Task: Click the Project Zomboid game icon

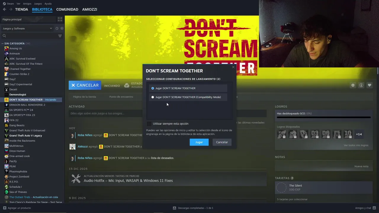Action: (7, 177)
